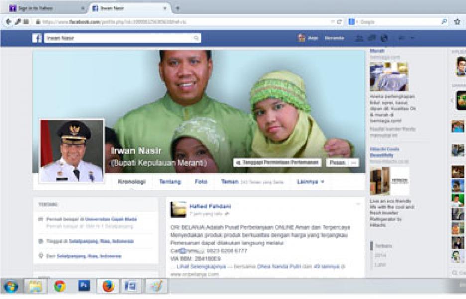Image resolution: width=466 pixels, height=299 pixels.
Task: Open the address bar history dropdown
Action: click(x=332, y=22)
